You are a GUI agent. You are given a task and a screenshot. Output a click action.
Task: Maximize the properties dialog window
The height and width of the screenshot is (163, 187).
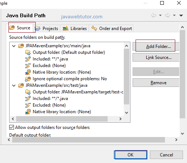162,3
